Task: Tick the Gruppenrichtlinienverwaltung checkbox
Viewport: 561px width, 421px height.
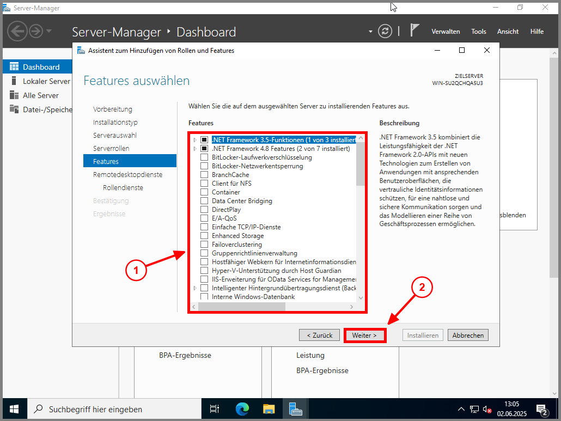Action: [x=204, y=253]
